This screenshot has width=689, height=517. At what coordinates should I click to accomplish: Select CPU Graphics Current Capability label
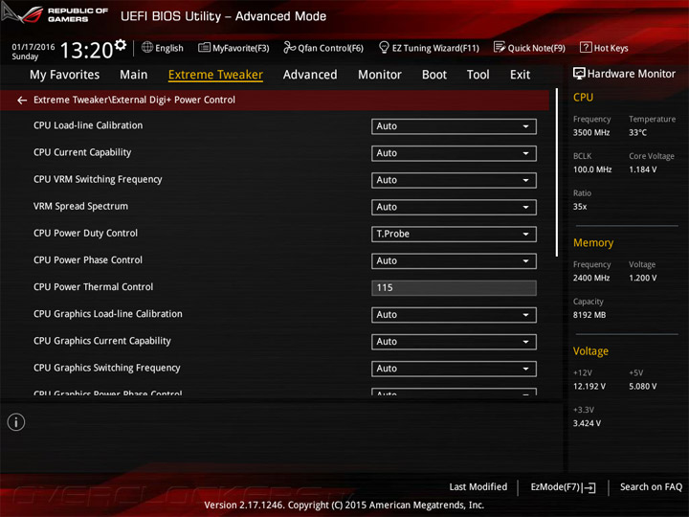click(102, 341)
